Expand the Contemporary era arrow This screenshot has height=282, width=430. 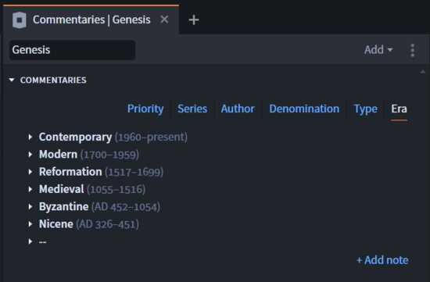(x=30, y=137)
